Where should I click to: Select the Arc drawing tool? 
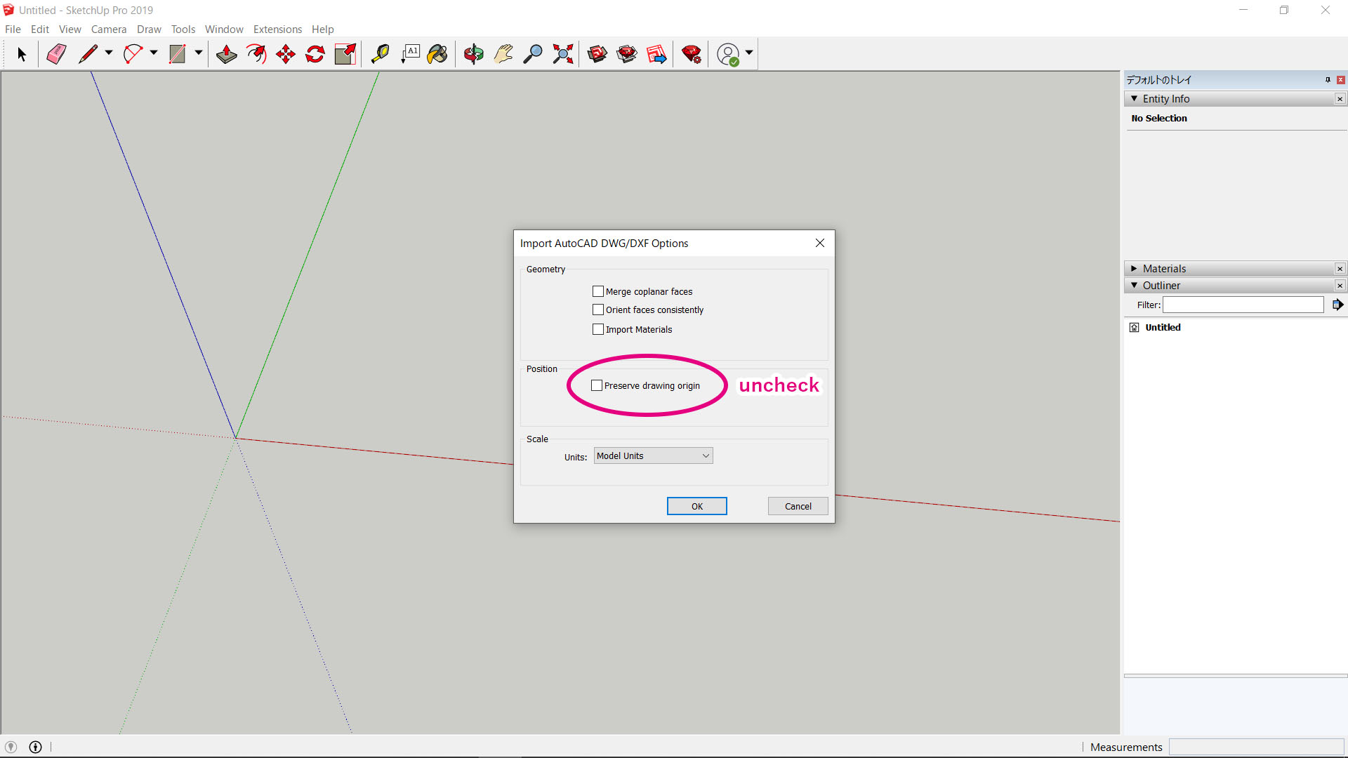coord(133,54)
